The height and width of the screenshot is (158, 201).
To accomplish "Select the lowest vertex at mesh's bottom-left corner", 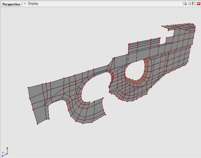I will tap(37, 124).
